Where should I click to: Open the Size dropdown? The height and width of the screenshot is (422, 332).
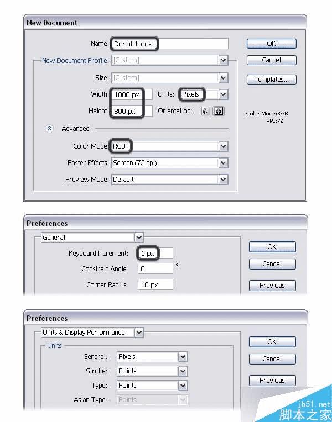tap(224, 78)
